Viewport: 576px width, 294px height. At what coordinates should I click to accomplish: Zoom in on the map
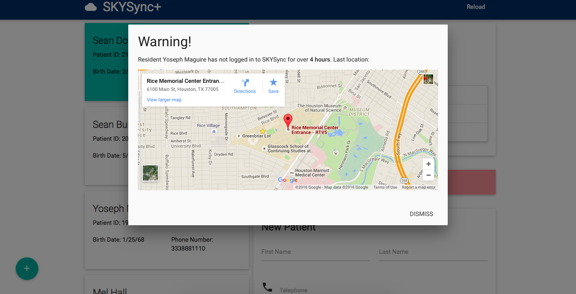[x=428, y=164]
